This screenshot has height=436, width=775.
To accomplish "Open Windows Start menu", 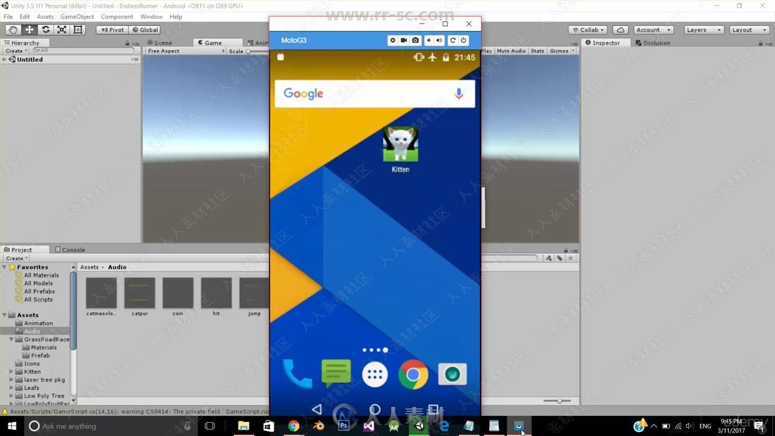I will [12, 426].
